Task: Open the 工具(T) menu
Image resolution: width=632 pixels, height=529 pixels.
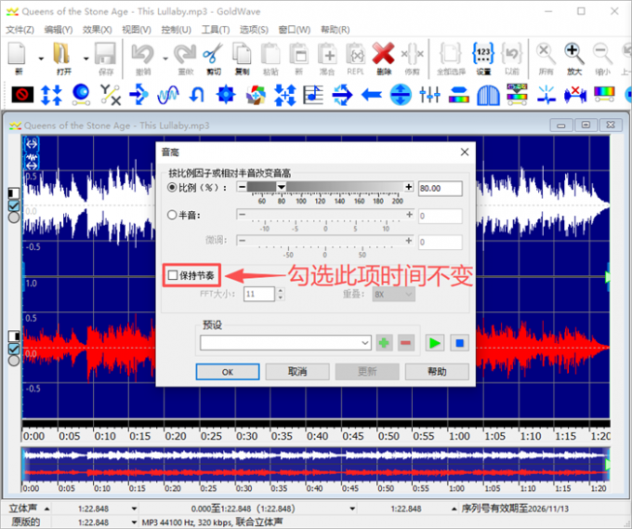Action: (216, 30)
